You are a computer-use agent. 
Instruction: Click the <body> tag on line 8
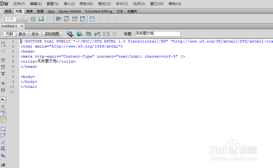click(28, 77)
